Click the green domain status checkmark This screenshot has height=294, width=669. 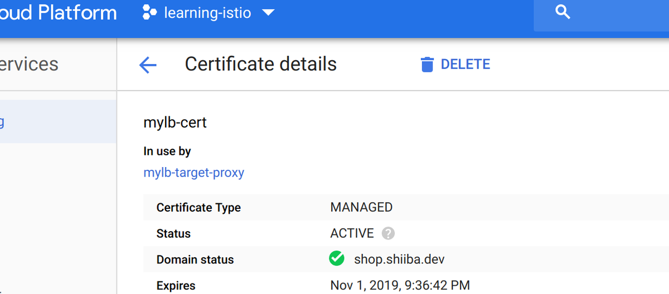pos(337,259)
